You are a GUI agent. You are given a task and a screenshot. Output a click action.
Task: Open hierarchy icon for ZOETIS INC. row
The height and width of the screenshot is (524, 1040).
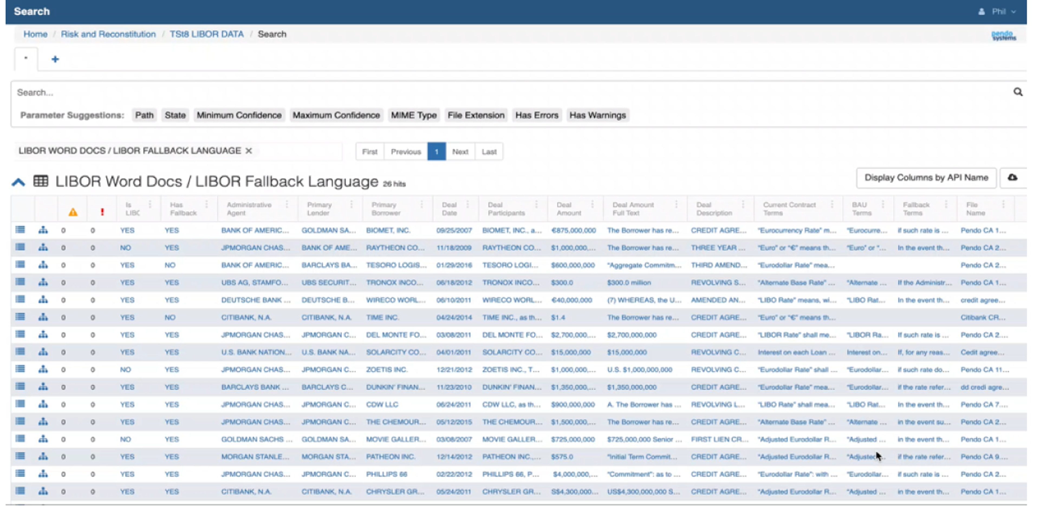point(43,369)
